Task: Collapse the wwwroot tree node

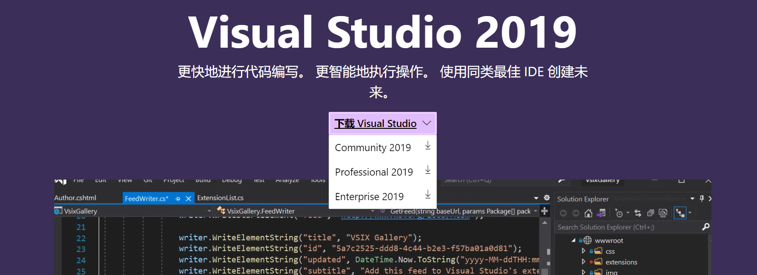Action: [573, 240]
